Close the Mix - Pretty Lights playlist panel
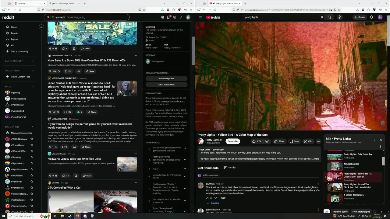The width and height of the screenshot is (390, 219). (x=381, y=140)
